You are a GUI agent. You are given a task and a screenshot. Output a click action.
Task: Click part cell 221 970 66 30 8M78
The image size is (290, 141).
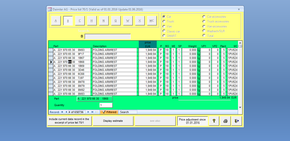point(72,82)
